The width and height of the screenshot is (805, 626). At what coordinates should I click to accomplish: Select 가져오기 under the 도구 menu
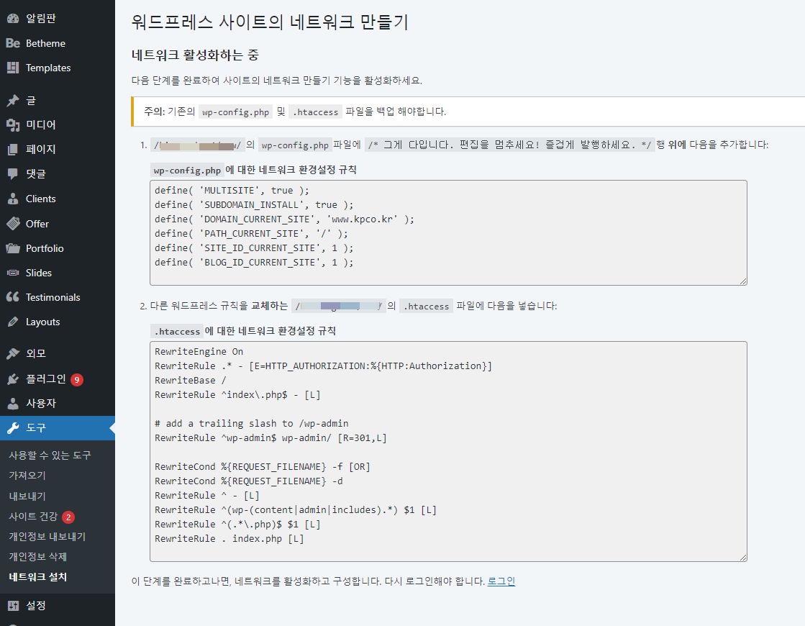27,476
